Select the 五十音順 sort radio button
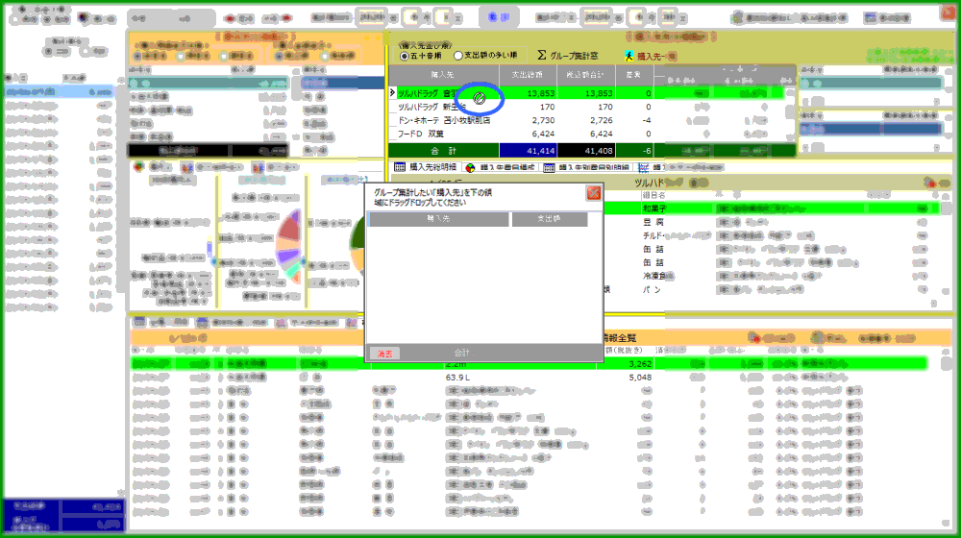 405,56
